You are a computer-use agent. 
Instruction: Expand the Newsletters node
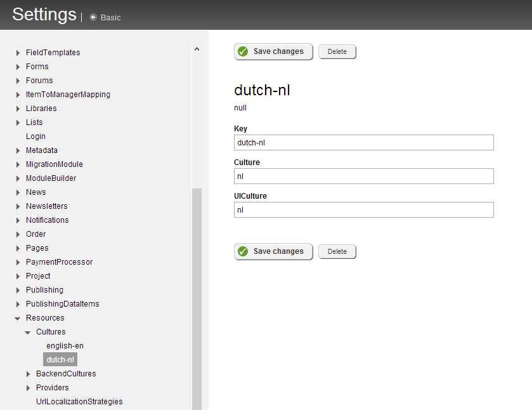click(18, 206)
